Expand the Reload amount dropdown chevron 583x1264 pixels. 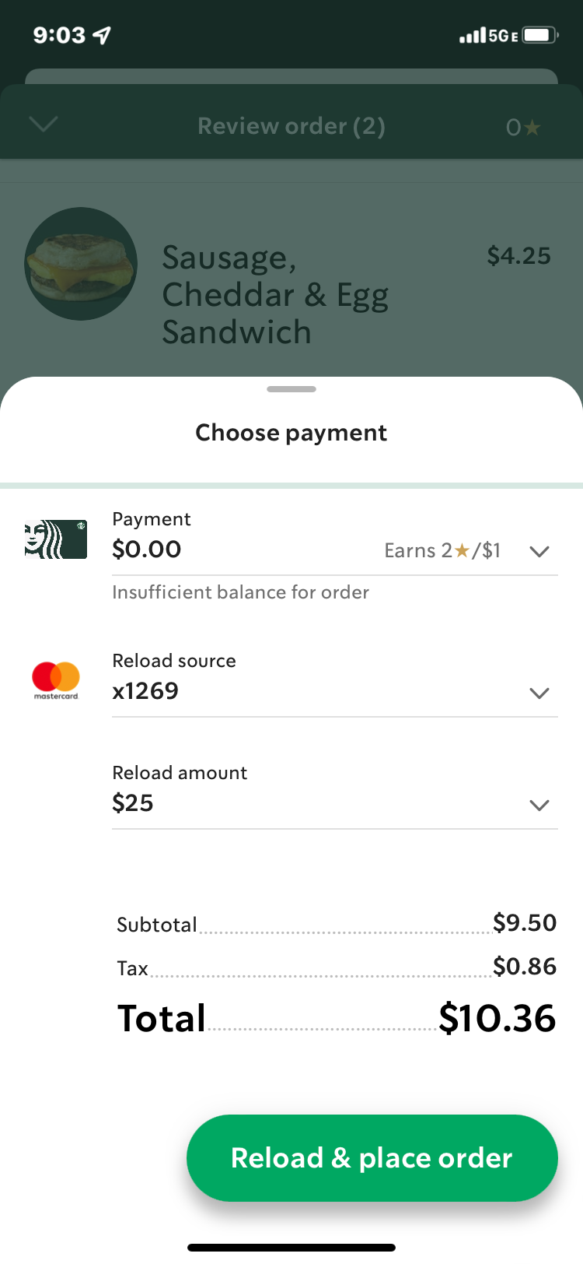(x=539, y=805)
